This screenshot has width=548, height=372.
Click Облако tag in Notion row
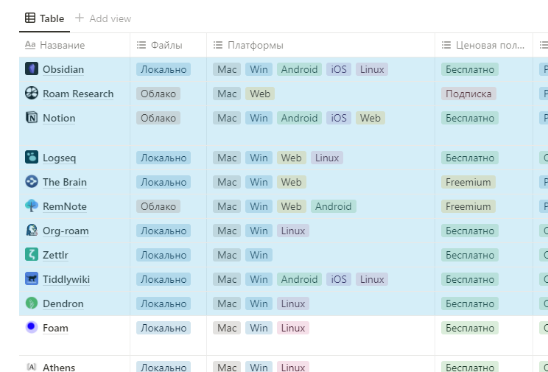click(x=158, y=118)
